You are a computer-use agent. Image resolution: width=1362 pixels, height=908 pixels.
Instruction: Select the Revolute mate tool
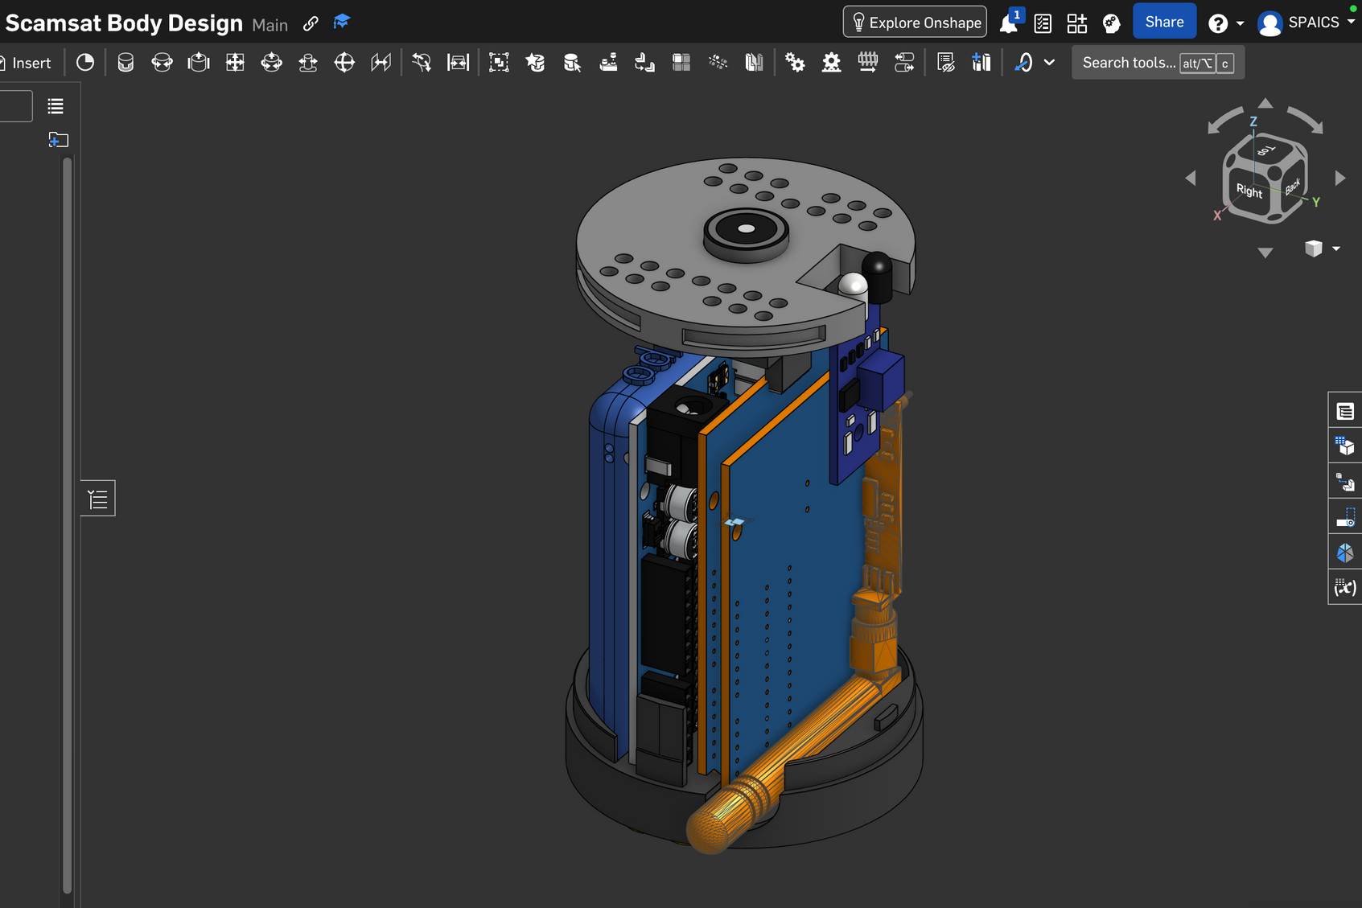click(162, 63)
